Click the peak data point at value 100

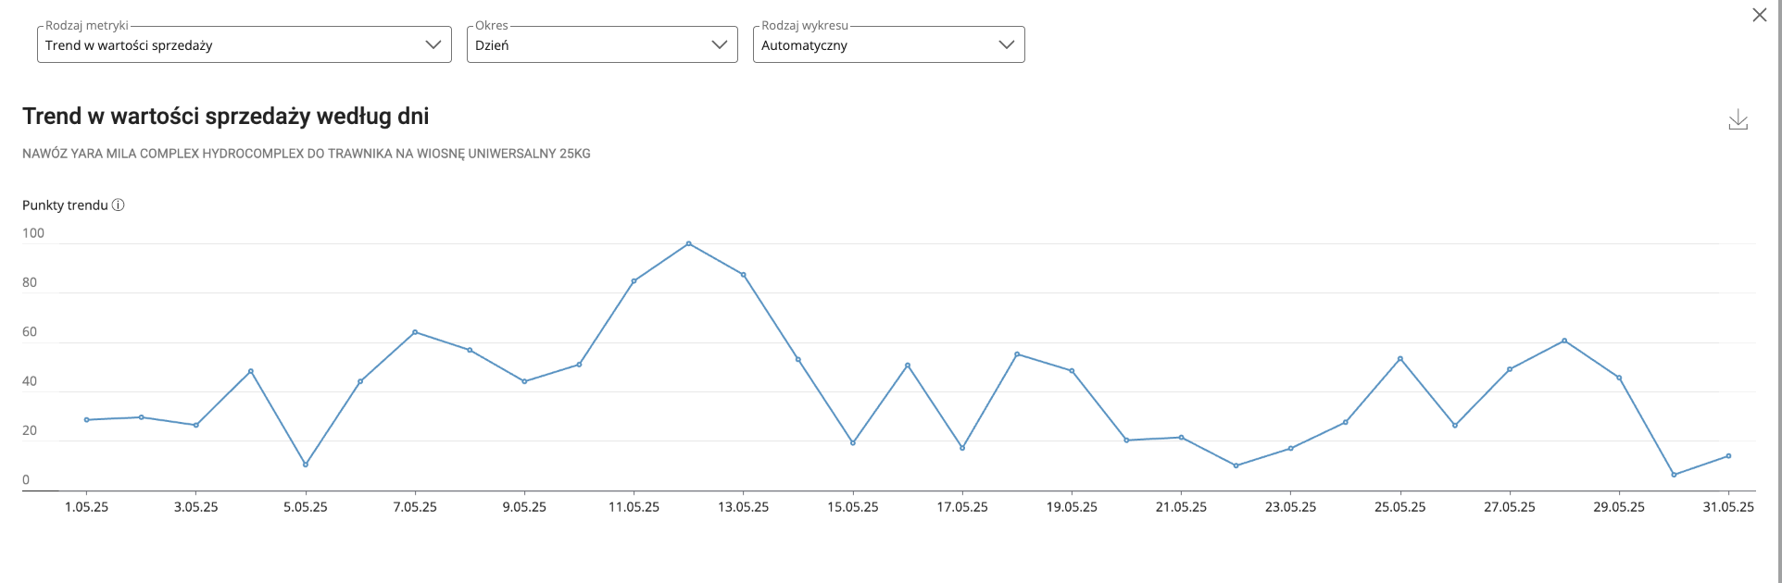point(688,243)
